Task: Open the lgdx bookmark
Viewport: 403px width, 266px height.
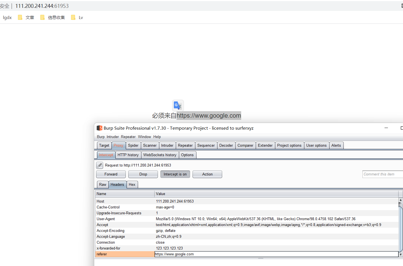Action: click(7, 17)
